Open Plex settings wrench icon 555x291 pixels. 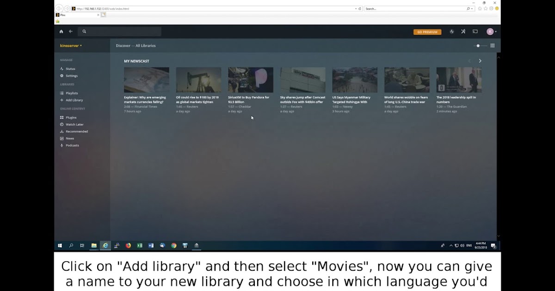pyautogui.click(x=463, y=31)
